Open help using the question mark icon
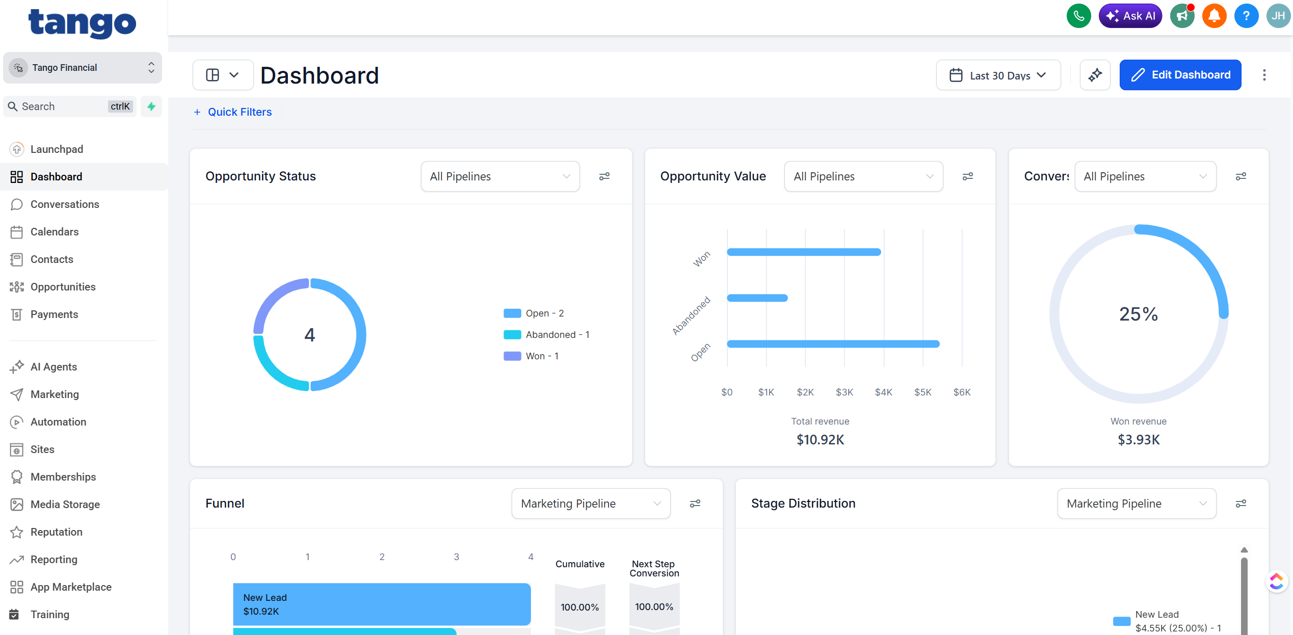This screenshot has width=1293, height=635. tap(1246, 16)
